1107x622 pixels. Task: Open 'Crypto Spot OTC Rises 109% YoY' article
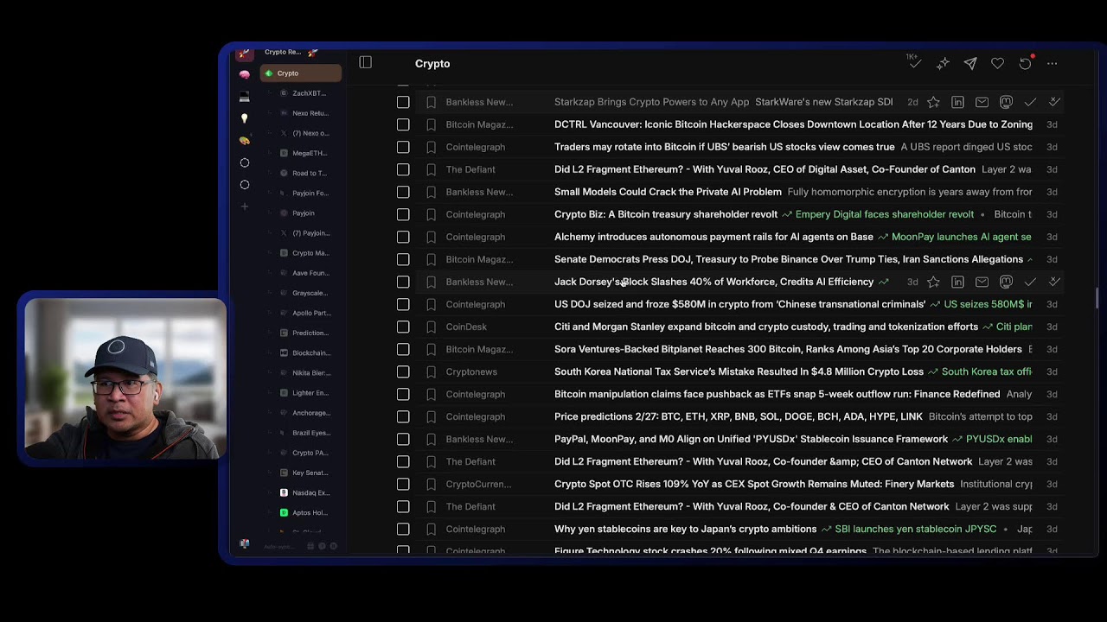click(x=754, y=484)
